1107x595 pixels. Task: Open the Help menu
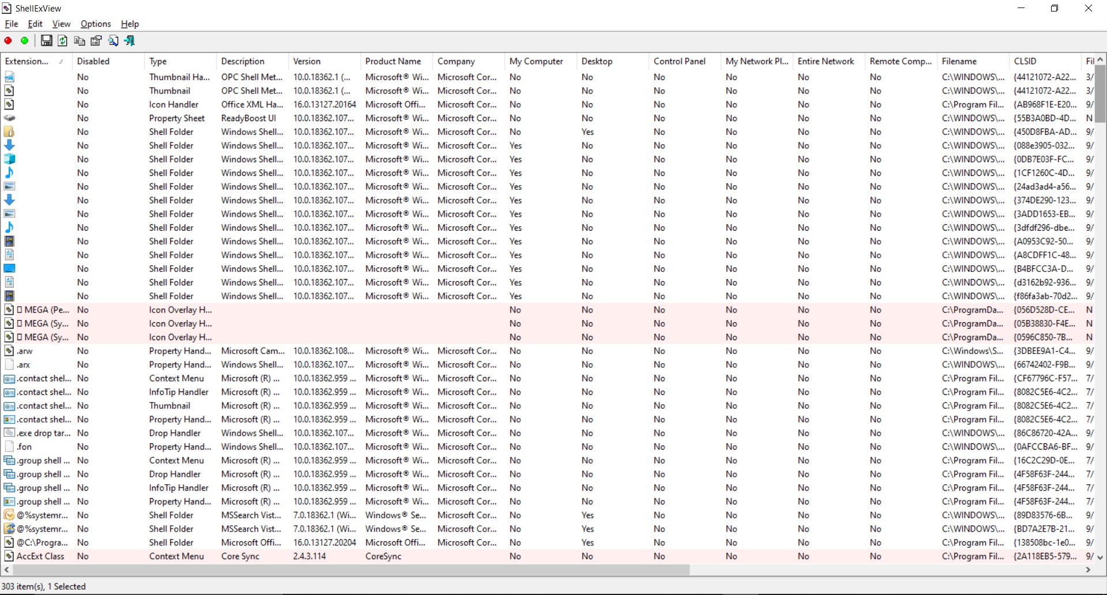tap(130, 24)
